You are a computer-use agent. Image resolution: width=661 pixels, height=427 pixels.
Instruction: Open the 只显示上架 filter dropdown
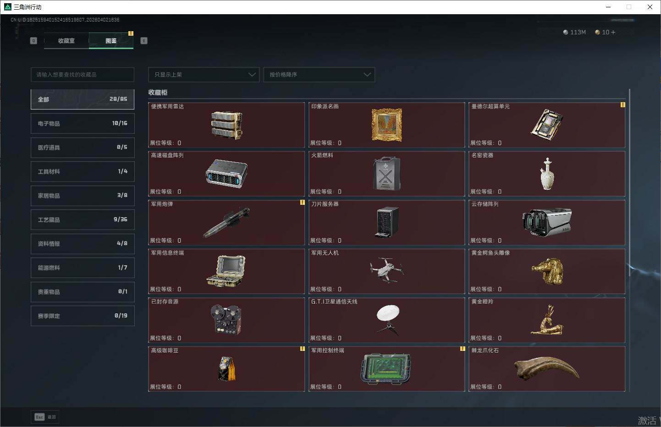point(204,75)
